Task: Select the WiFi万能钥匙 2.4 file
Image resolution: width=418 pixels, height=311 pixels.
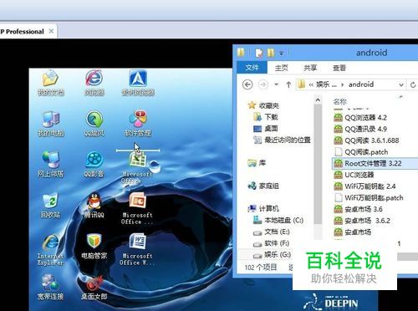Action: [364, 186]
